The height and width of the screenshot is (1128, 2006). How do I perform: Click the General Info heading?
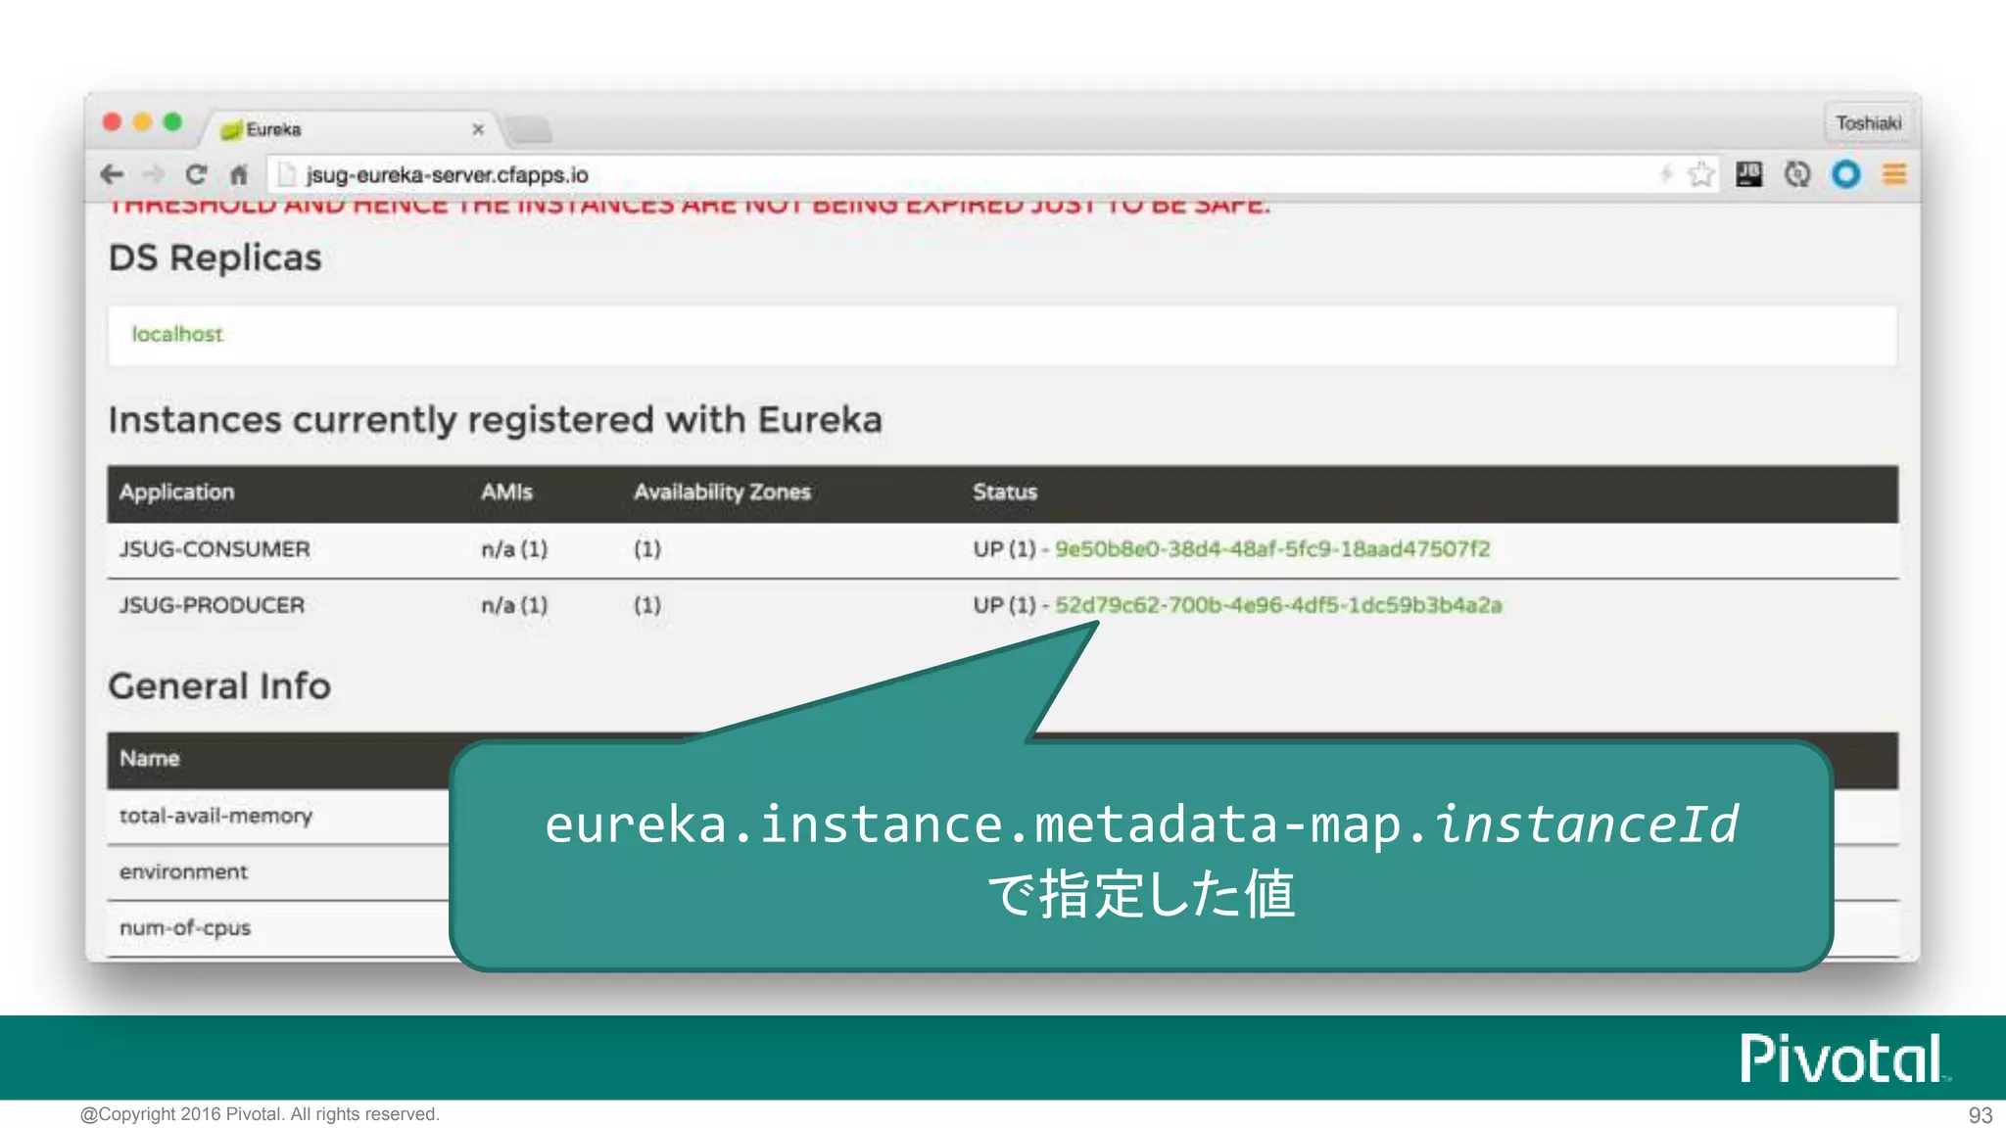coord(219,685)
